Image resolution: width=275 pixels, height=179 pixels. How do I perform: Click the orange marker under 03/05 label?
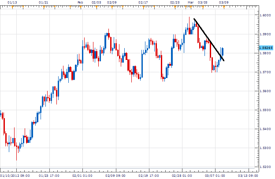tap(203, 7)
